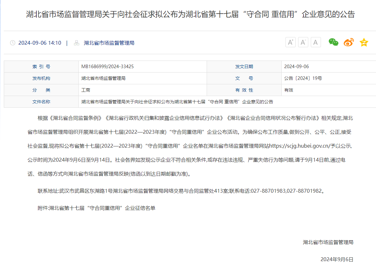Click the organization icon beside 湖北省市场监督管理局

76,43
